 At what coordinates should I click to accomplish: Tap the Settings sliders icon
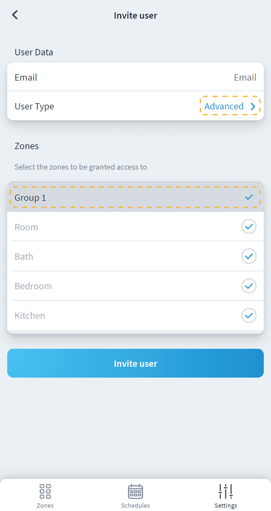click(x=226, y=491)
